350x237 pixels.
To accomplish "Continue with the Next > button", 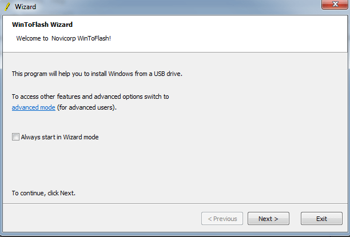I will click(268, 219).
